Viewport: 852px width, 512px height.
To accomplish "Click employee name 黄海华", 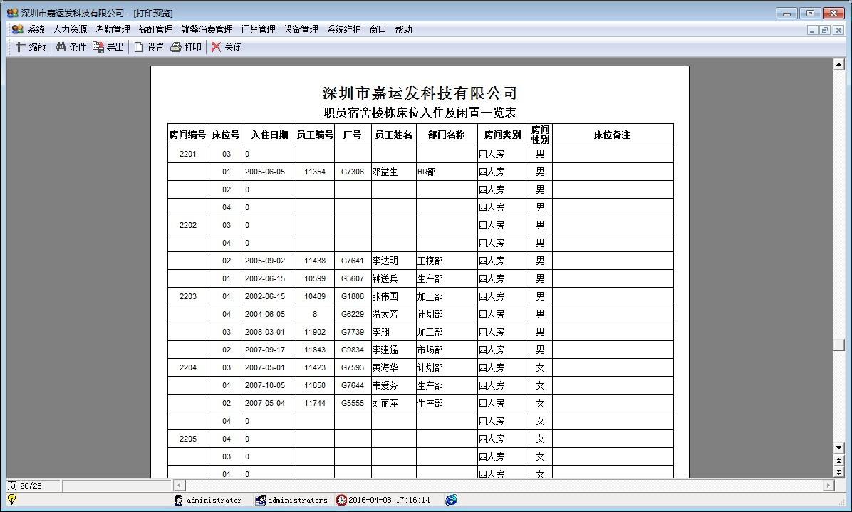I will (385, 367).
